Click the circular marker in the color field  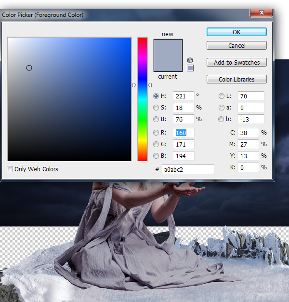[29, 68]
